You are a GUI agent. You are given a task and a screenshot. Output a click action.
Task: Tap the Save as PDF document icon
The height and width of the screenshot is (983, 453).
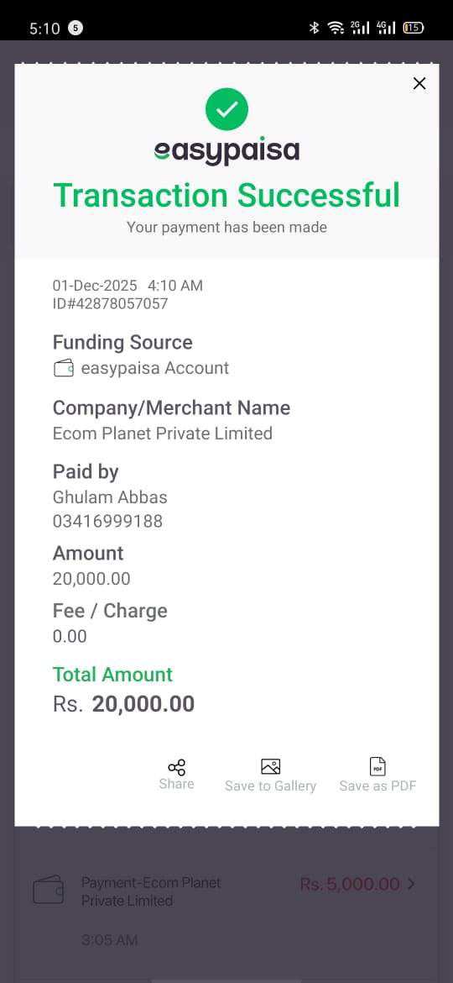377,767
